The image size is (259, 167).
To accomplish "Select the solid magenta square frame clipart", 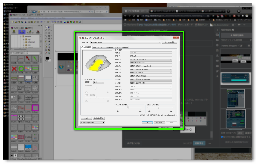I will [x=35, y=108].
